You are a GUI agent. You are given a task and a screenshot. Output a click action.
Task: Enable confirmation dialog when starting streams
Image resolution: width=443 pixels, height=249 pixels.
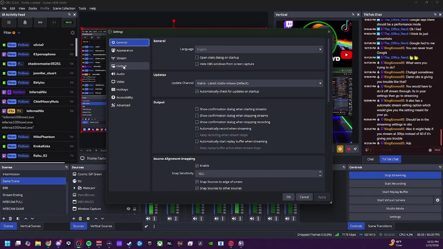pos(197,109)
